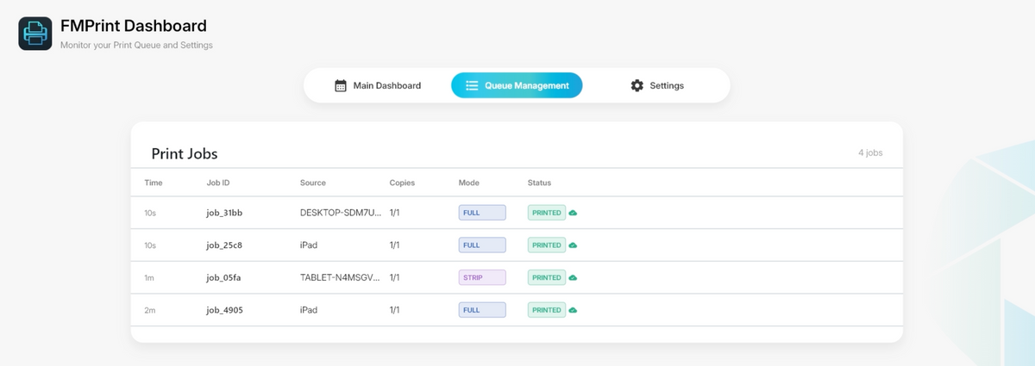Screen dimensions: 1035x366
Task: Click the PRINTED status badge for job_4905
Action: (547, 310)
